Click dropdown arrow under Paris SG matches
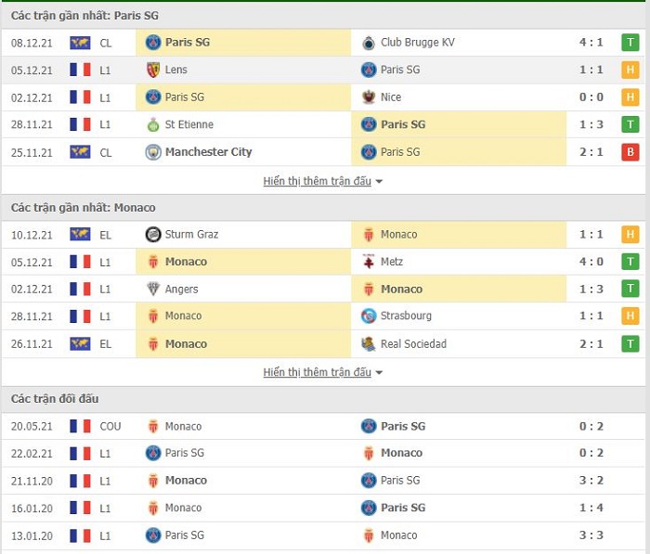 coord(379,182)
